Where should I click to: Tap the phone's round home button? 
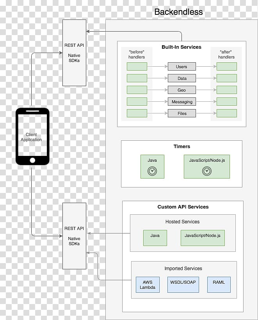32,161
